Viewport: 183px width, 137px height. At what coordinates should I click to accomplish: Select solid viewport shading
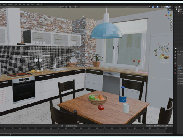point(166,7)
